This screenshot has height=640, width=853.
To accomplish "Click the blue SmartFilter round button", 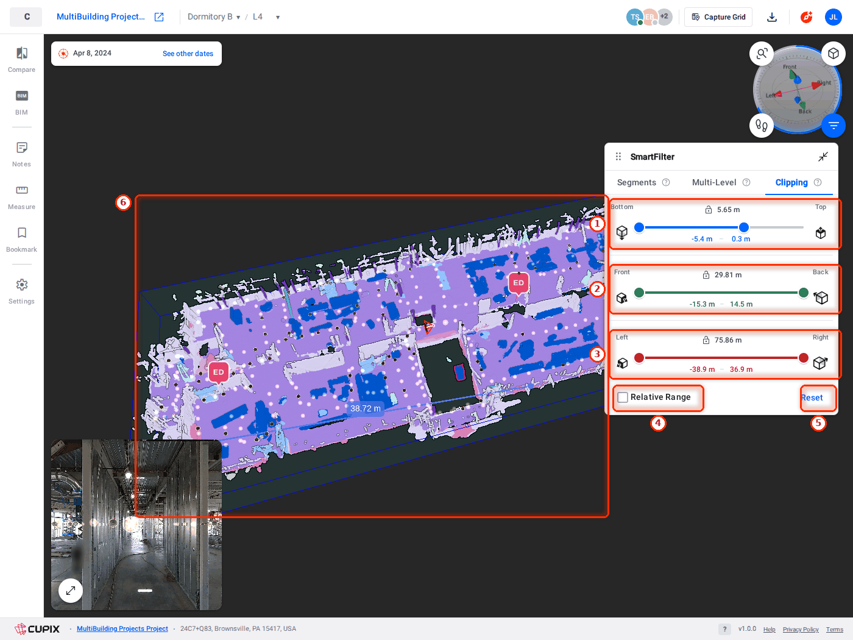I will (x=834, y=126).
